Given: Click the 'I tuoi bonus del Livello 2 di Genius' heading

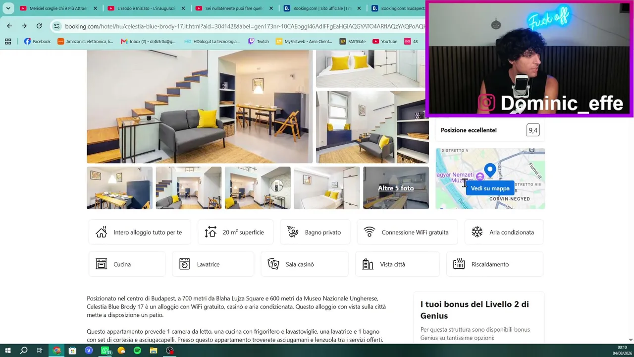Looking at the screenshot, I should click(475, 310).
